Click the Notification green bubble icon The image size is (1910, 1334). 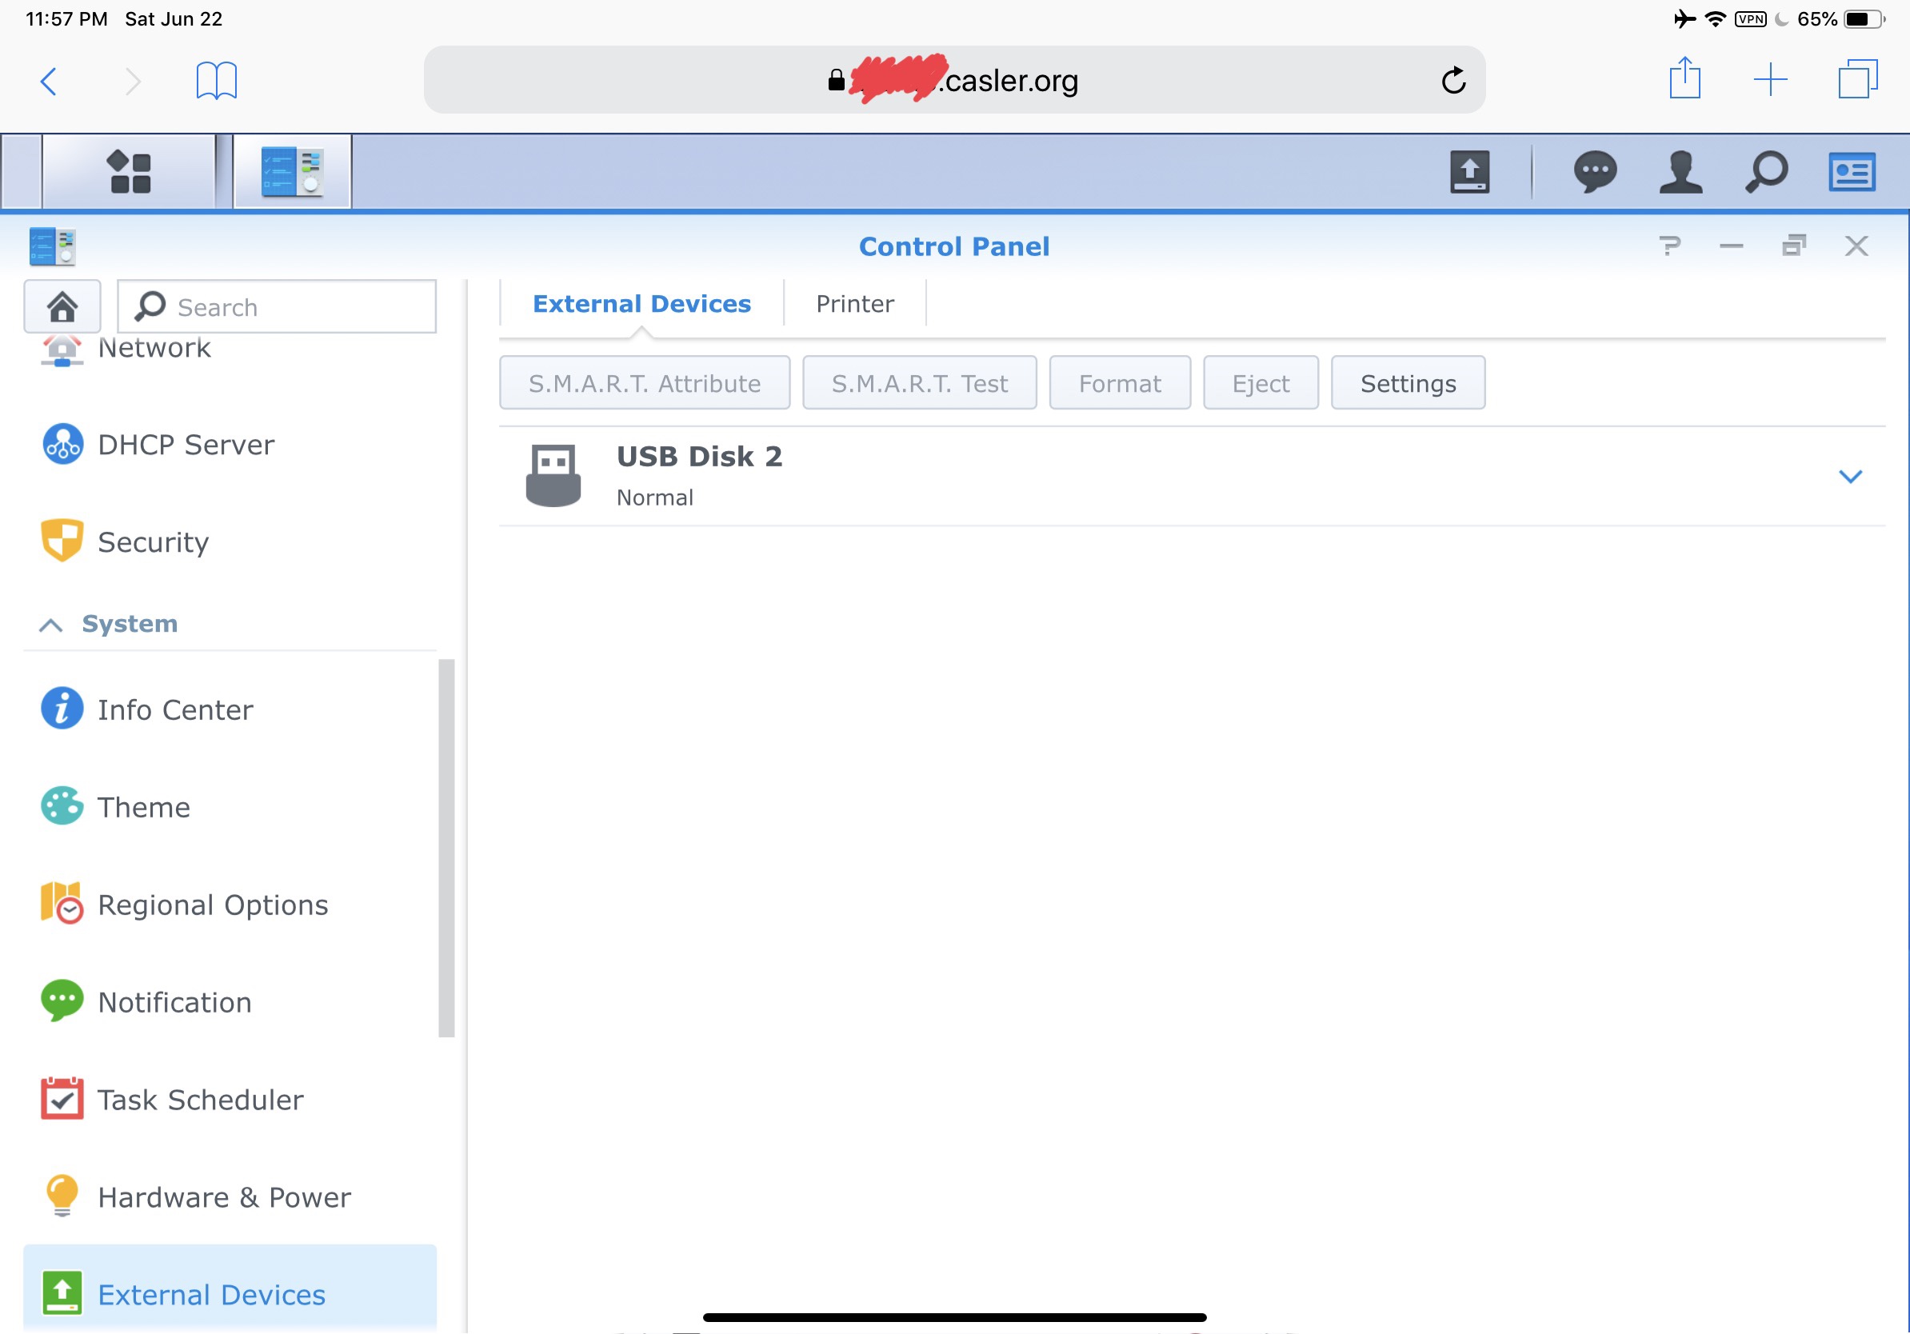[62, 1000]
